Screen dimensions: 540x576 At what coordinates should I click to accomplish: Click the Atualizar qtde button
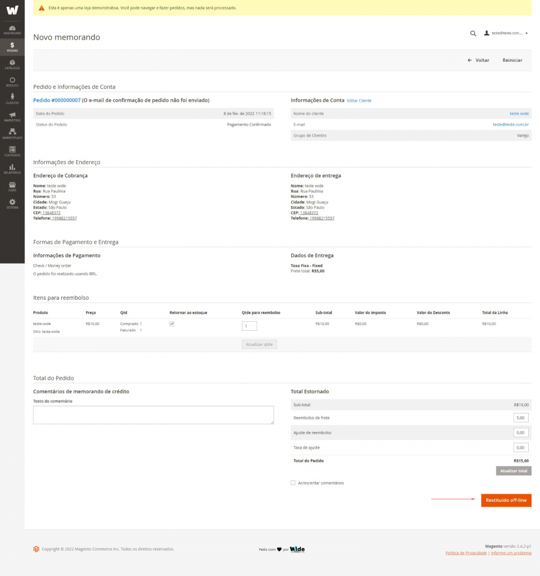pyautogui.click(x=259, y=344)
